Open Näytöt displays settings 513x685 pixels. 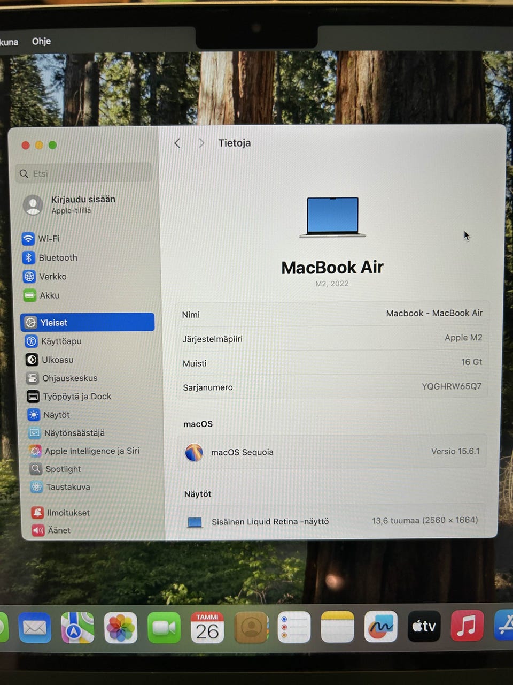49,415
